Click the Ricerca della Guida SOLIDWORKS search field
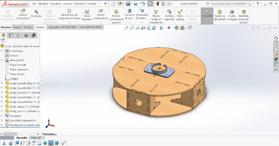Viewport: 279px width, 146px height. point(228,4)
